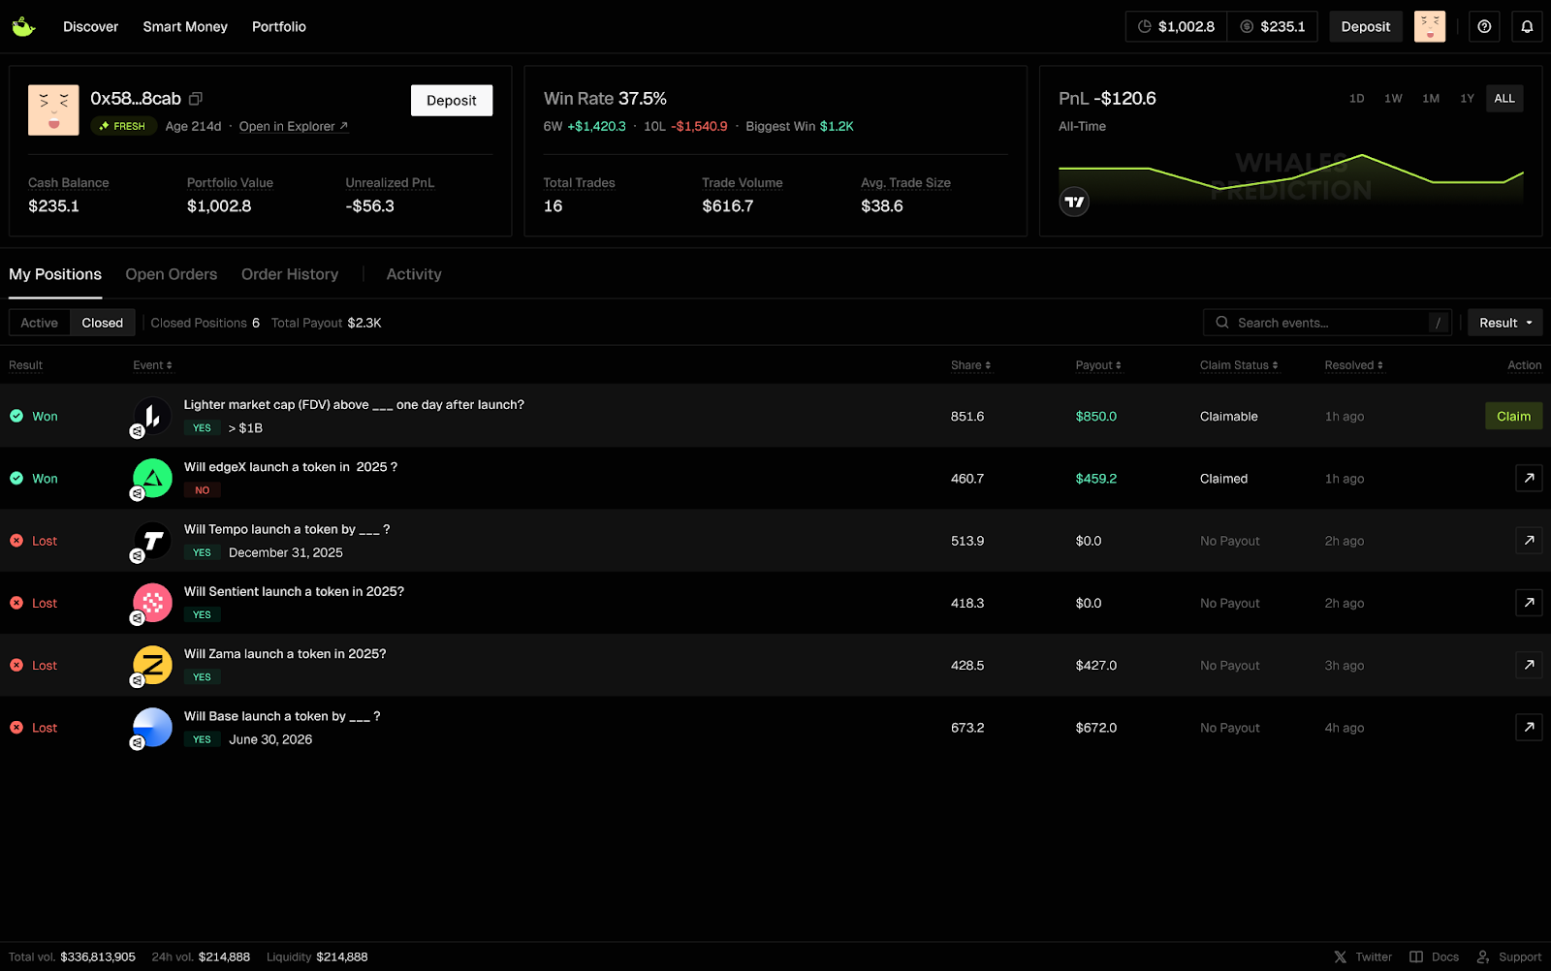The width and height of the screenshot is (1551, 971).
Task: Click the TradingView logo on chart
Action: (1074, 203)
